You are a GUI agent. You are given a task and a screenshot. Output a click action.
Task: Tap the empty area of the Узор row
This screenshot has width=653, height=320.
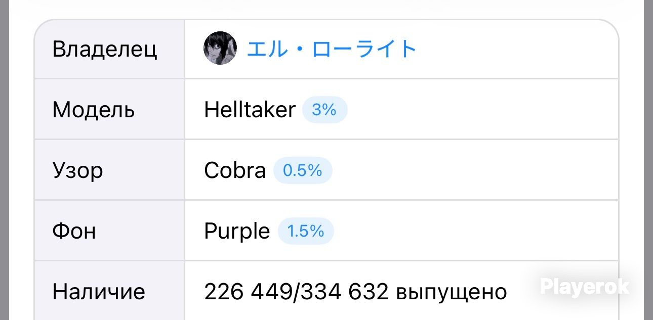(476, 170)
